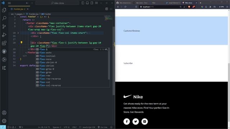Click the editor minimap
This screenshot has width=230, height=129.
coord(108,18)
